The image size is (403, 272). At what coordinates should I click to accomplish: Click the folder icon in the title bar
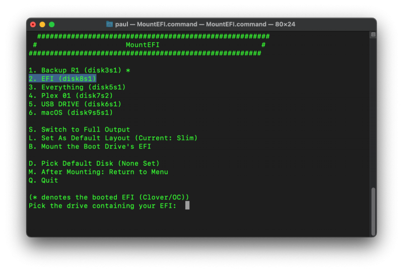pyautogui.click(x=110, y=24)
